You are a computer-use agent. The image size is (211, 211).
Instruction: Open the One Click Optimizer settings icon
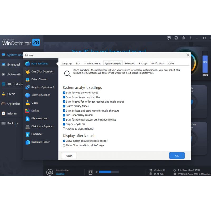click(x=27, y=71)
